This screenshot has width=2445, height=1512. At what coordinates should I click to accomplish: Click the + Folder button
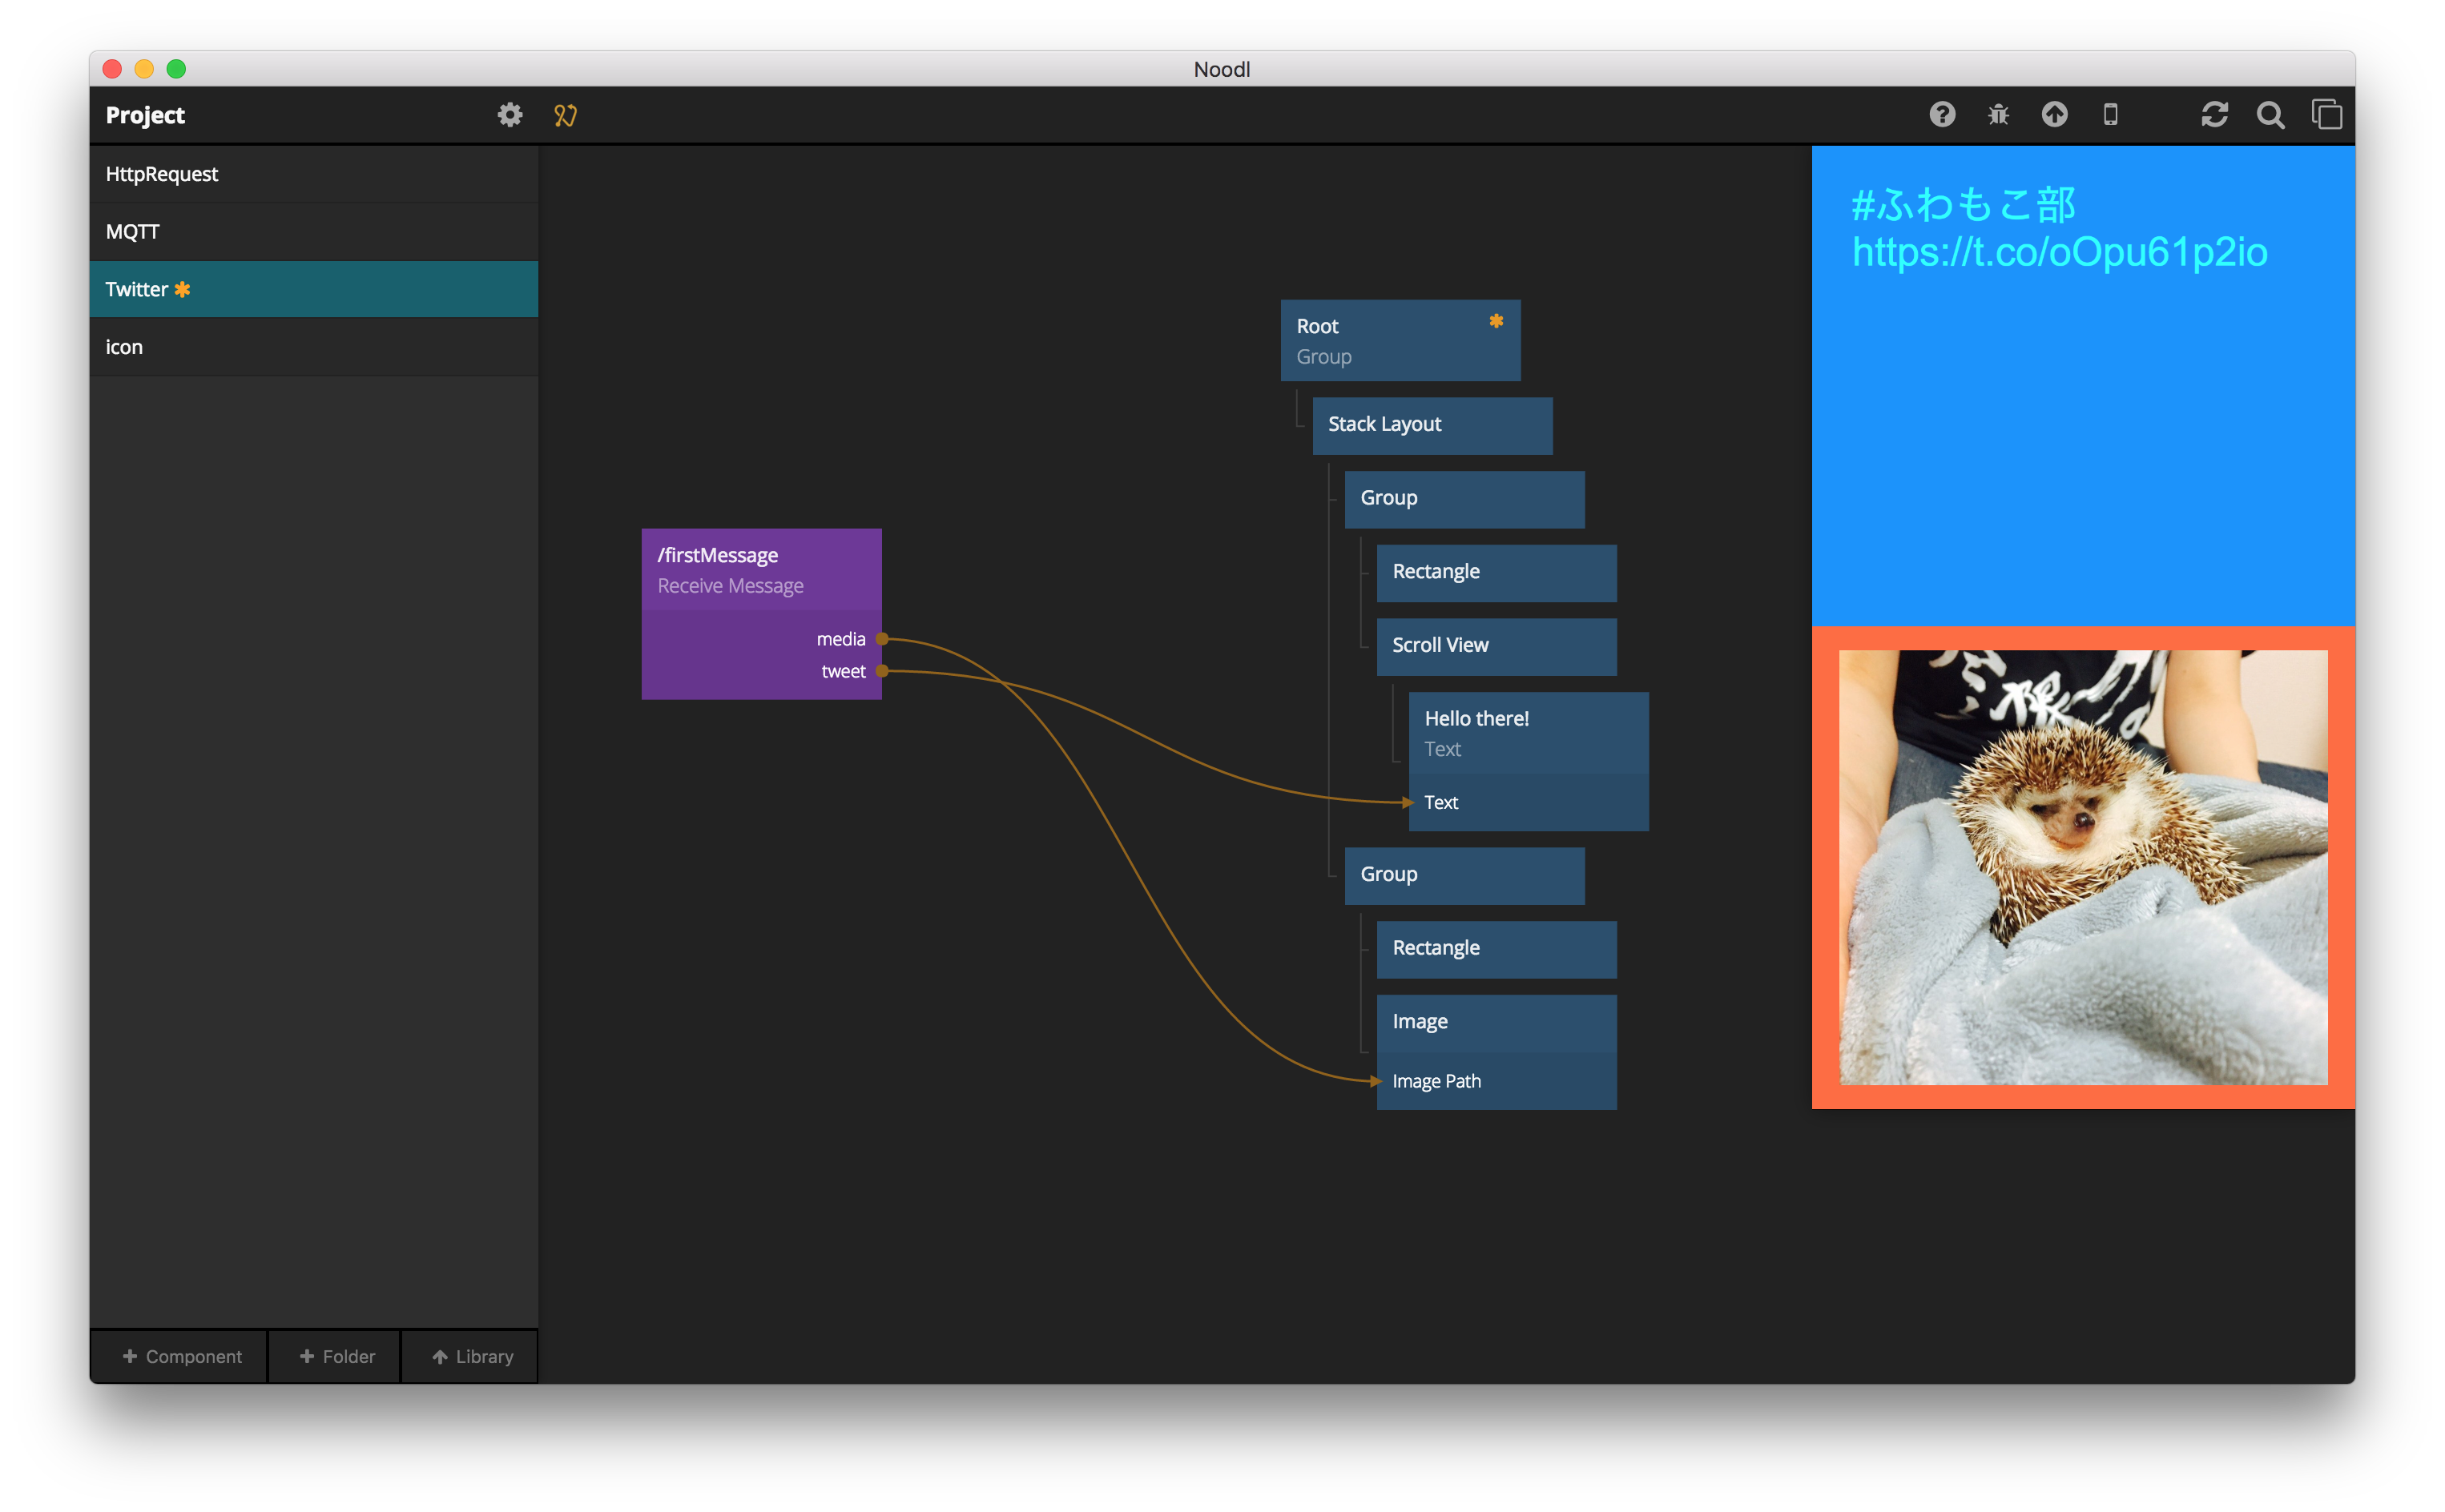[336, 1356]
